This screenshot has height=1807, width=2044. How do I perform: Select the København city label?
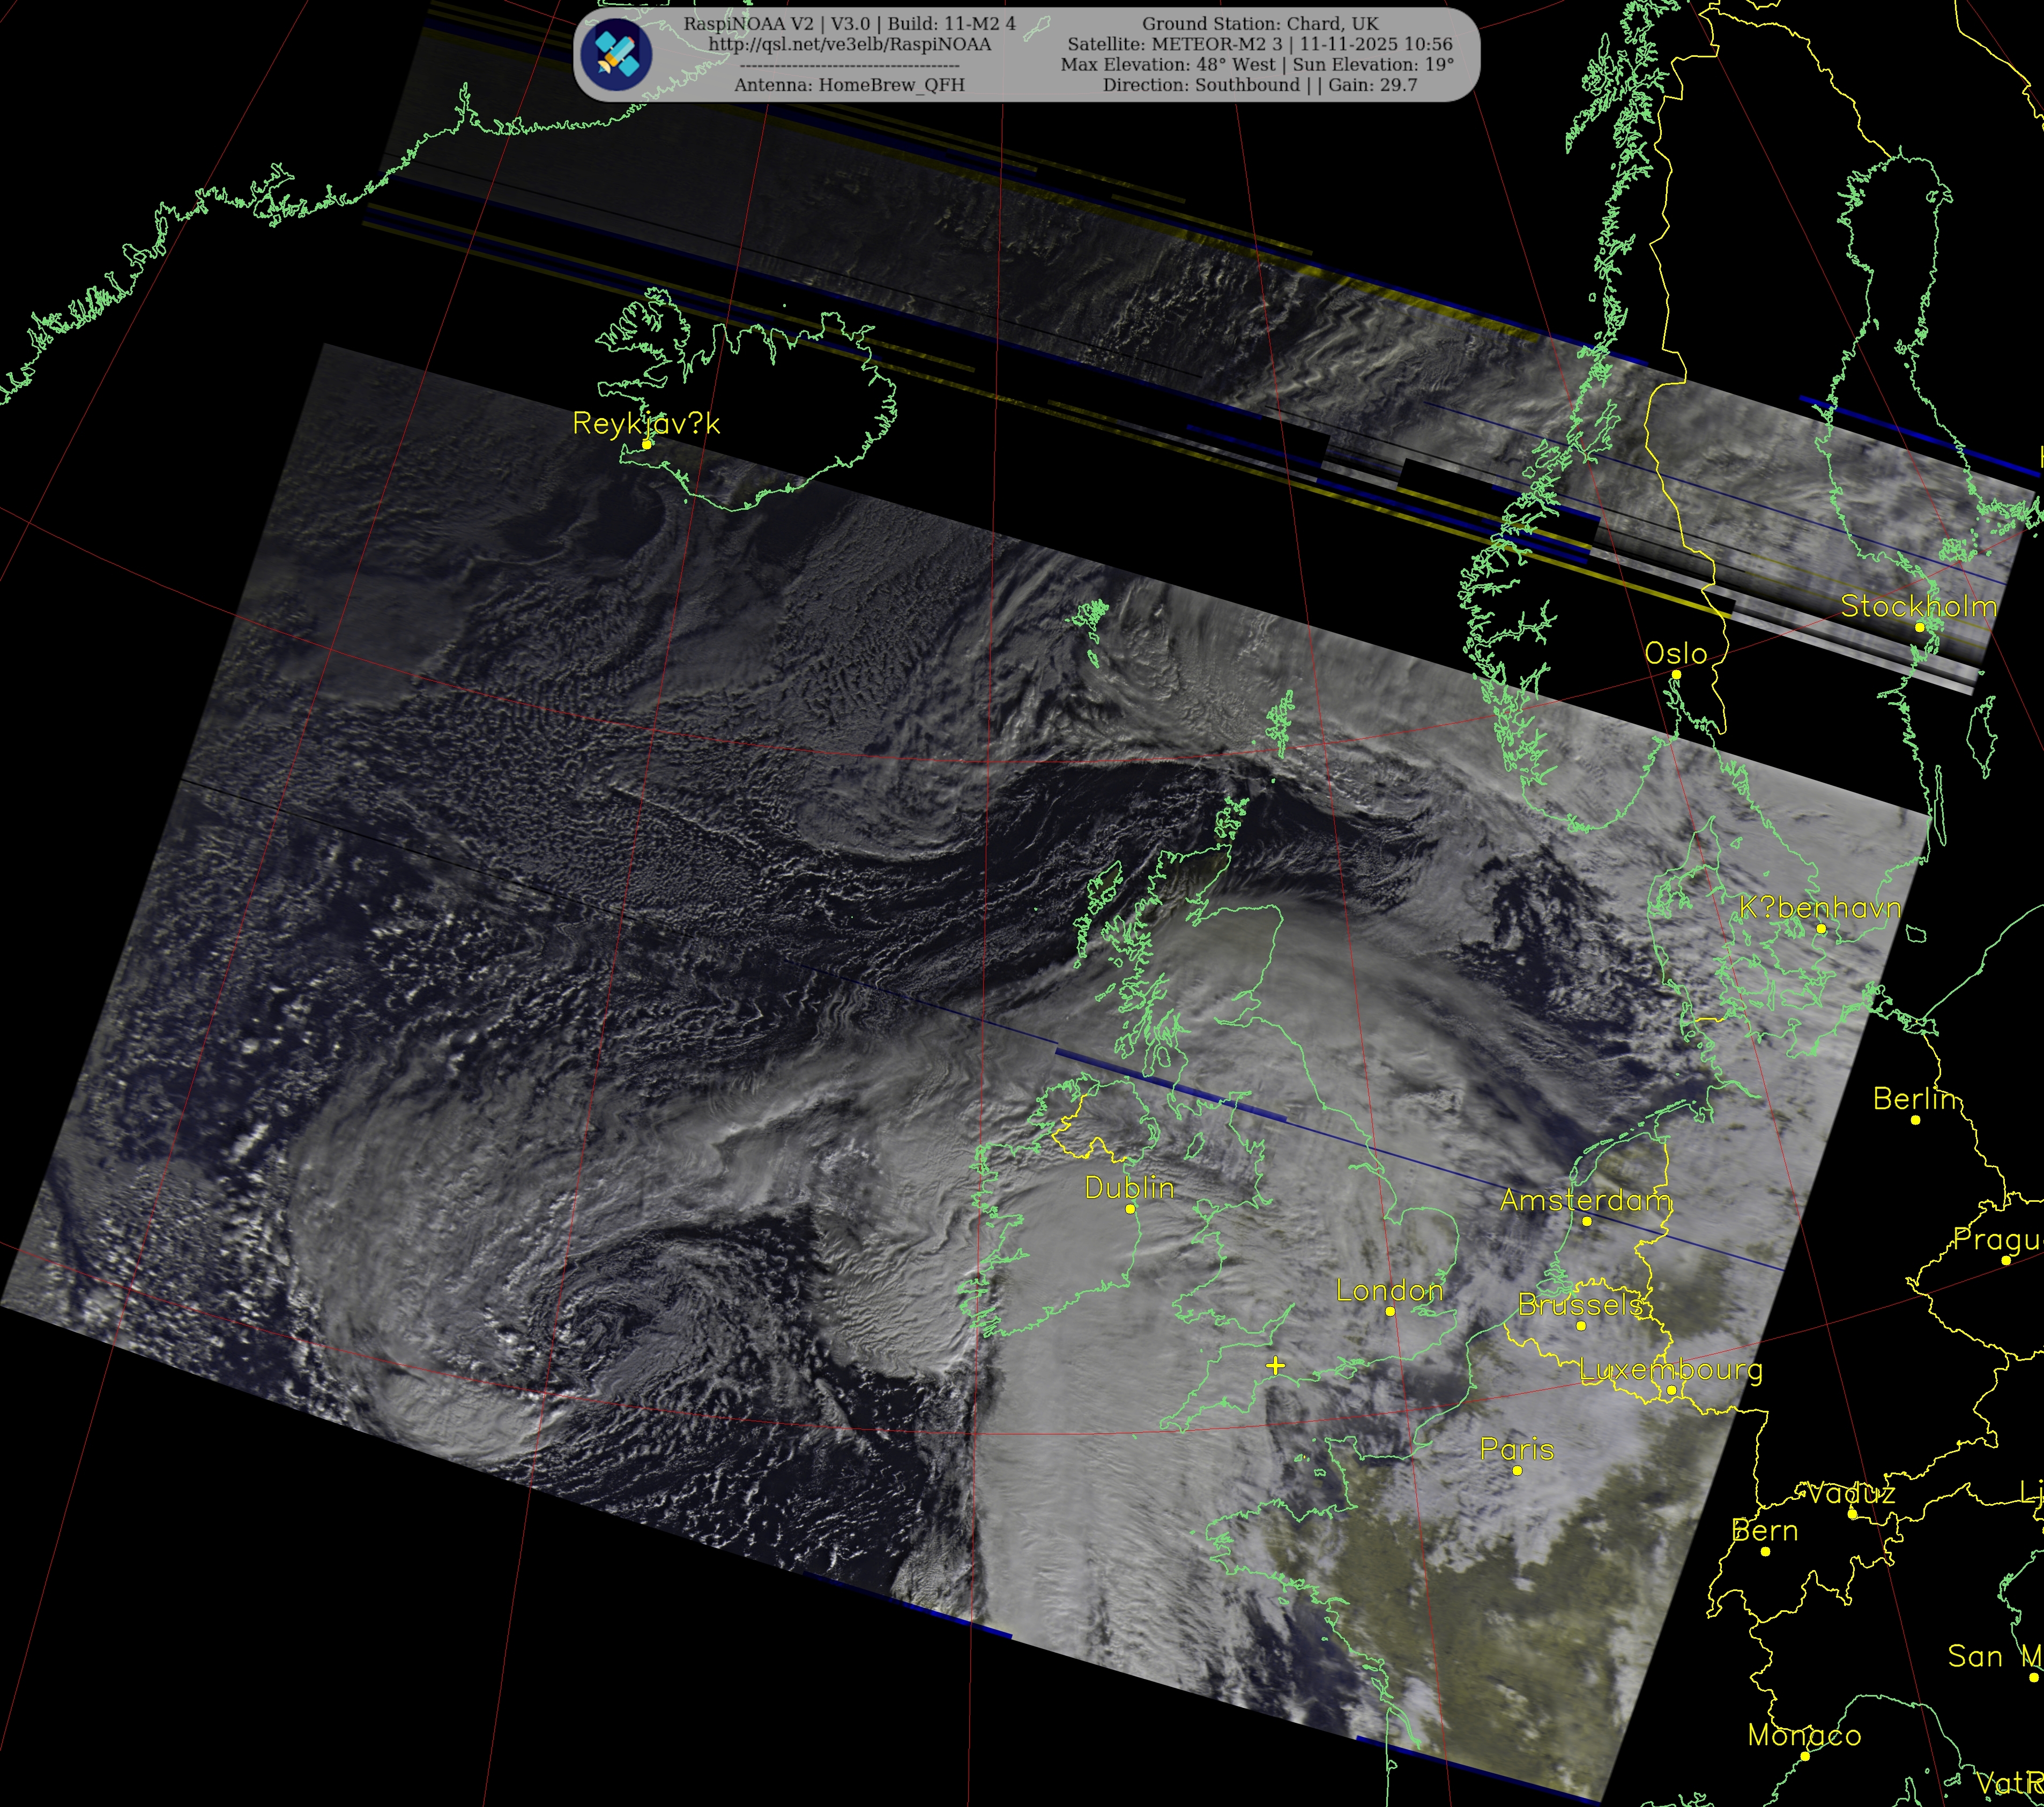click(1819, 908)
